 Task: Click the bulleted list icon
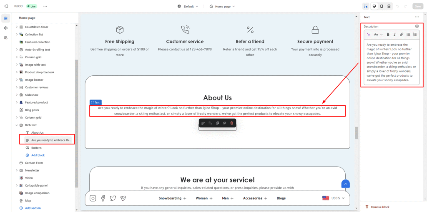click(x=408, y=35)
